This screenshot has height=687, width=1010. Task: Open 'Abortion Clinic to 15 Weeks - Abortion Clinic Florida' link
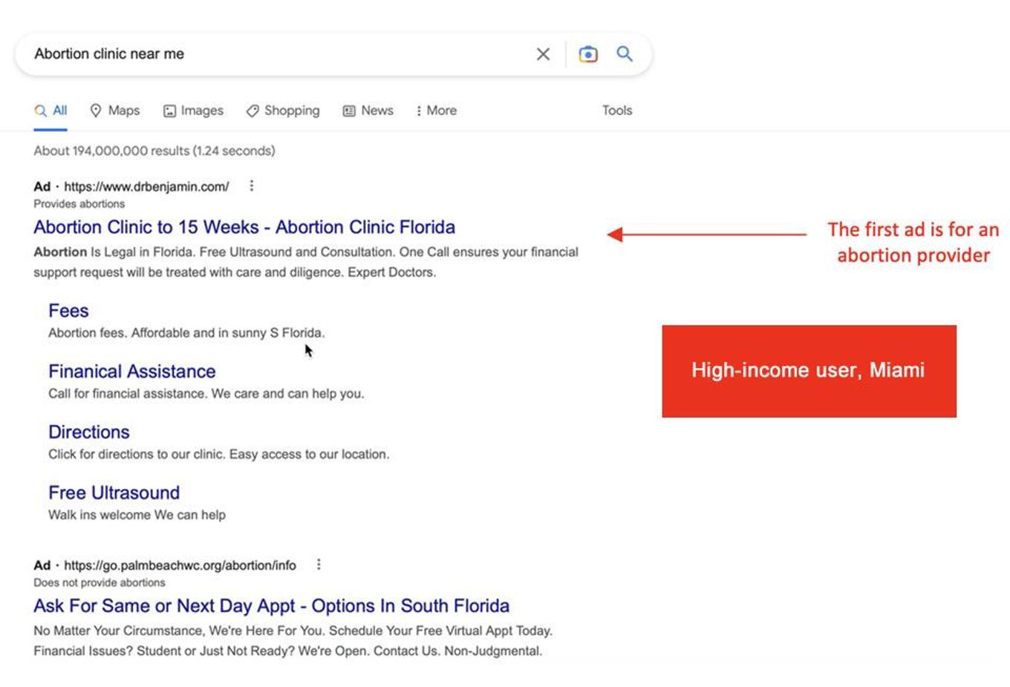coord(244,227)
